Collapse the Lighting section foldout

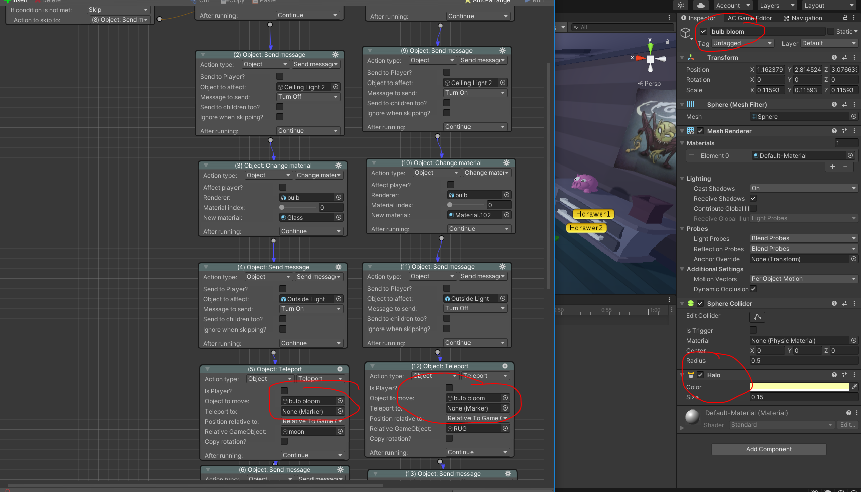point(682,178)
